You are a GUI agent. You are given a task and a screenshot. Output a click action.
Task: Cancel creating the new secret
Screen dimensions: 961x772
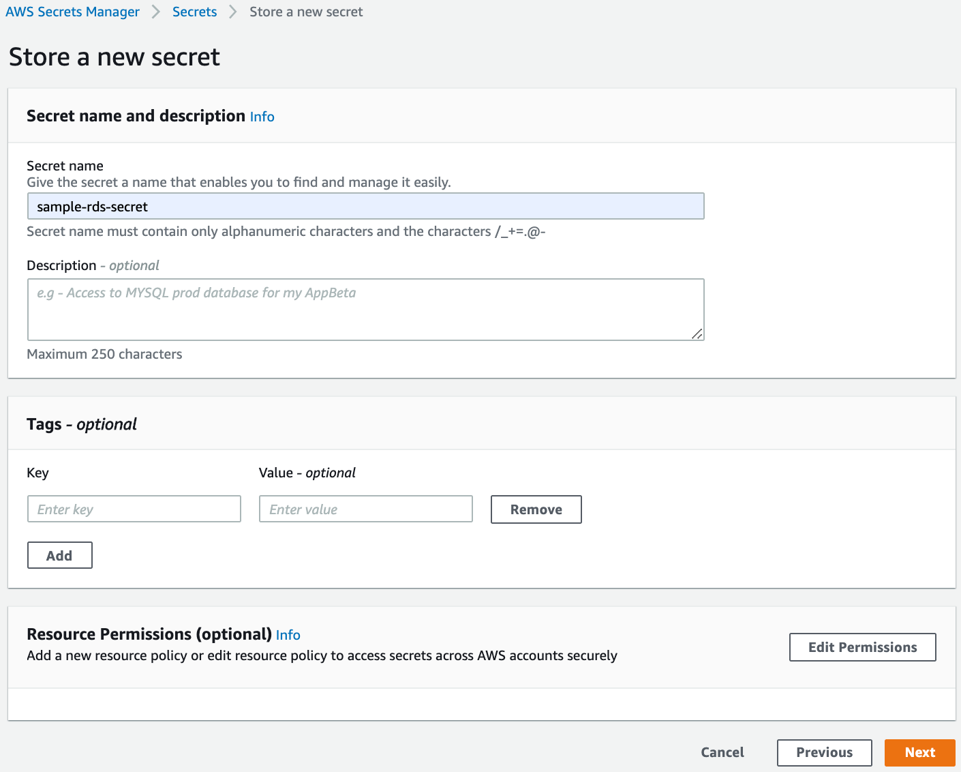[x=722, y=752]
